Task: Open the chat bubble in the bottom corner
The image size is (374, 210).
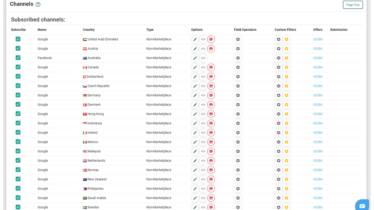Action: click(362, 205)
